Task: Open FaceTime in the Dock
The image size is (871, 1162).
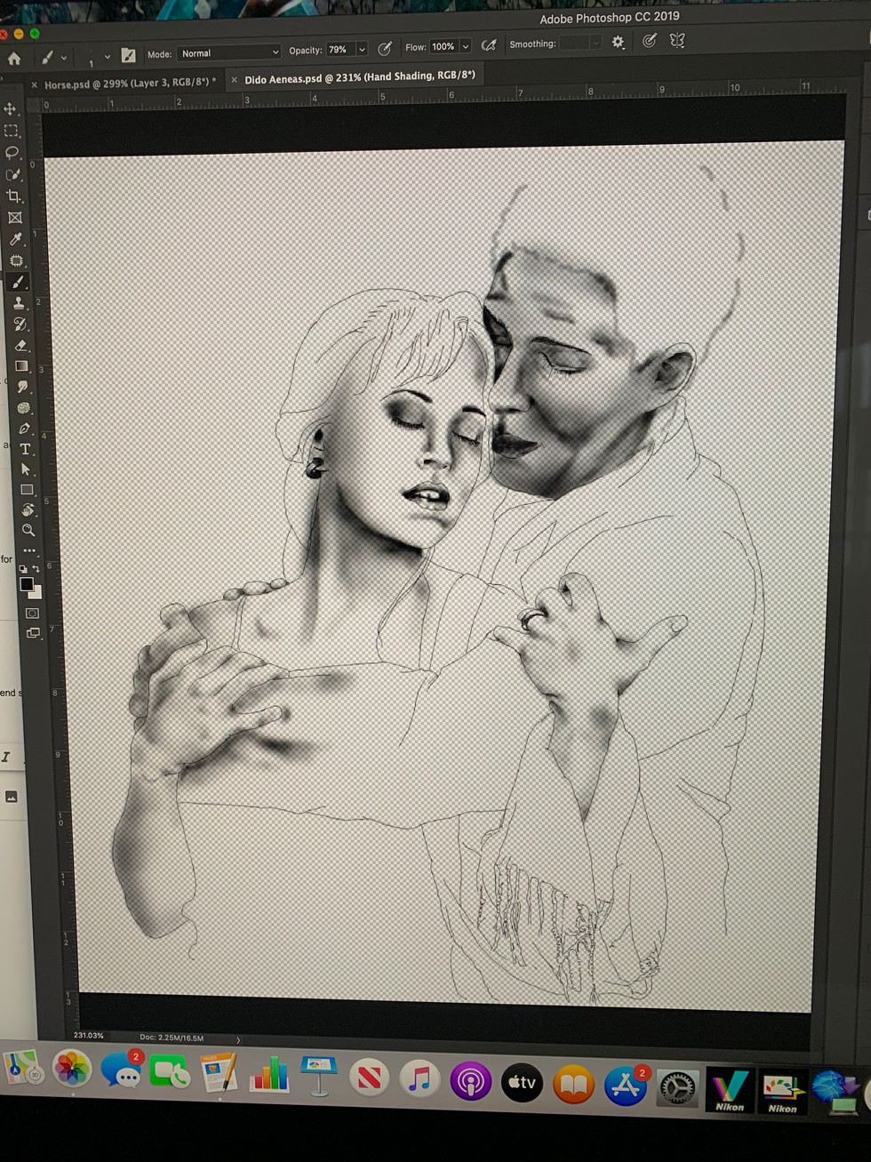Action: [x=169, y=1072]
